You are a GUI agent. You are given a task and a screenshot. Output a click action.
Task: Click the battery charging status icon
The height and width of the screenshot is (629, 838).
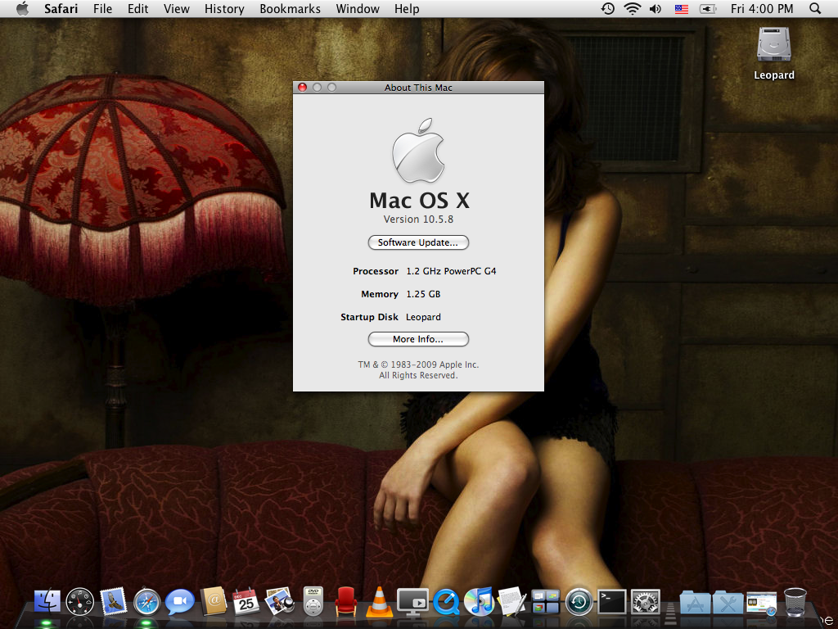[708, 9]
